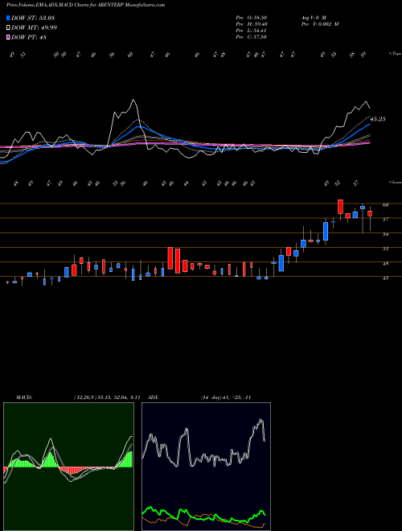402x531 pixels.
Task: Click the '<Lows' marker label
Action: 396,182
